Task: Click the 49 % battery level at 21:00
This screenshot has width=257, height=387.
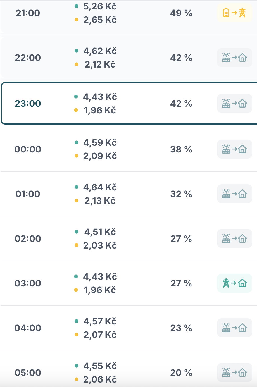Action: coord(181,13)
